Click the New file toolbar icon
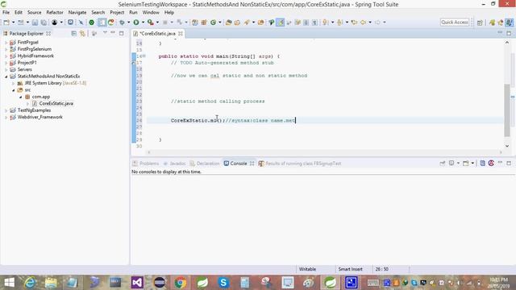The height and width of the screenshot is (290, 516). click(x=6, y=23)
